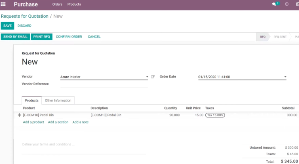Click the Taxes column header
This screenshot has height=164, width=299.
[x=209, y=108]
